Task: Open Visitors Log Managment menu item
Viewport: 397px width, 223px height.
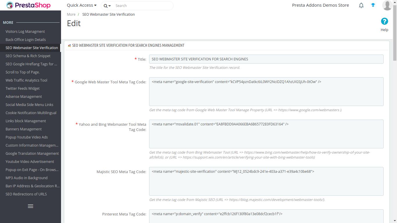Action: 31,31
